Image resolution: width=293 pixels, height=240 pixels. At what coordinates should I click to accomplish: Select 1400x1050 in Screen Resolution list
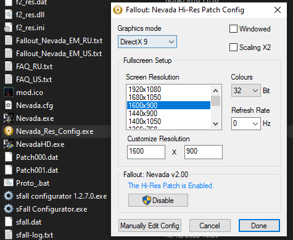[x=168, y=122]
